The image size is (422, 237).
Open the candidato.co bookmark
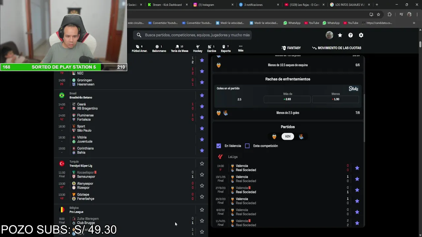pos(377,23)
